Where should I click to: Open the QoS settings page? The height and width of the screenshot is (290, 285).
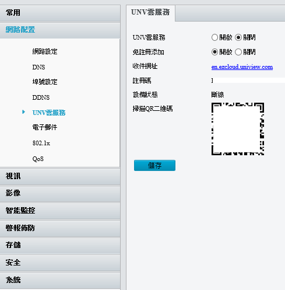pyautogui.click(x=38, y=159)
